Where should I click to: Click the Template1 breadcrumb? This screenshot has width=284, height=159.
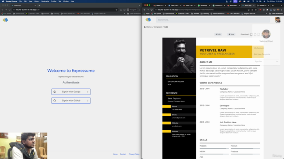pos(158,27)
